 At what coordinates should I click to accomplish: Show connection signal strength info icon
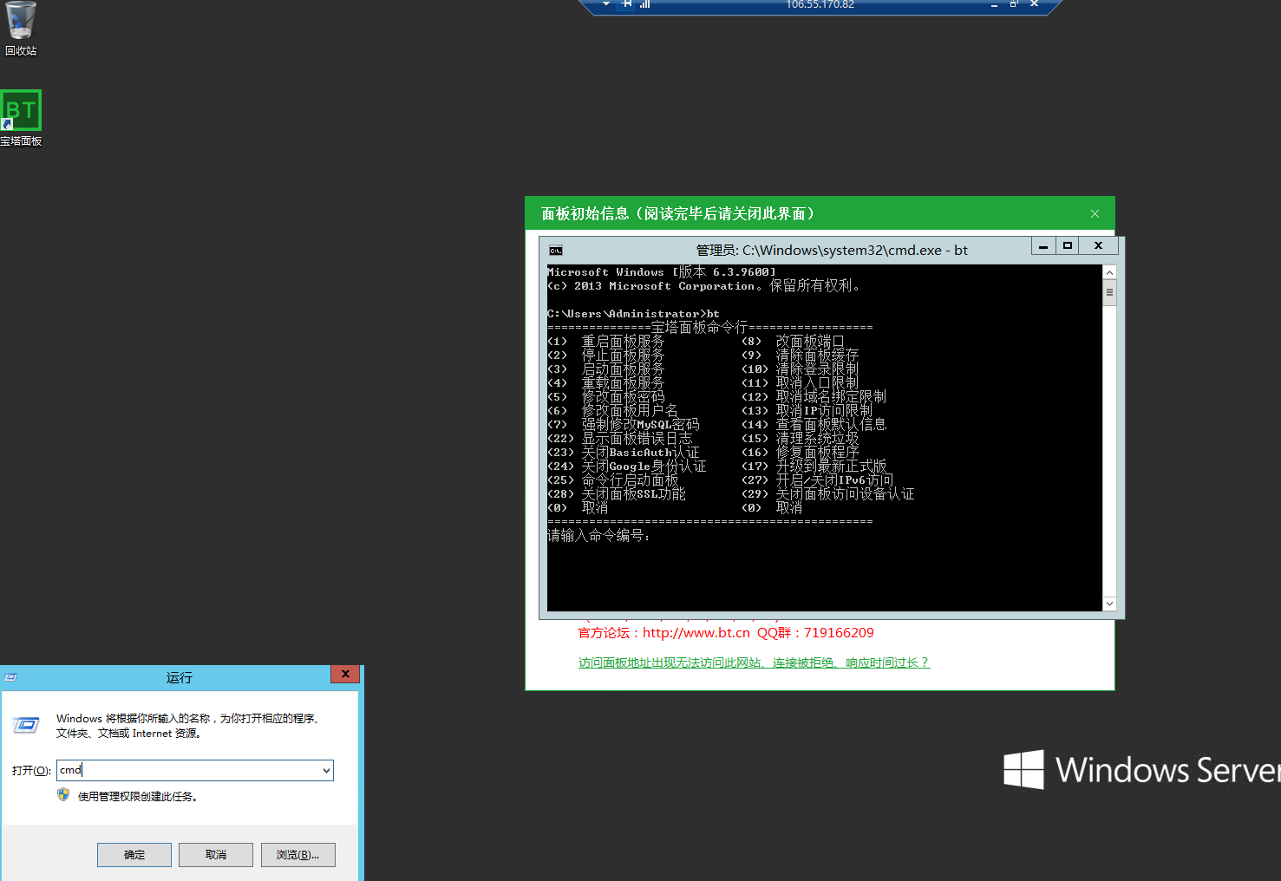tap(645, 4)
